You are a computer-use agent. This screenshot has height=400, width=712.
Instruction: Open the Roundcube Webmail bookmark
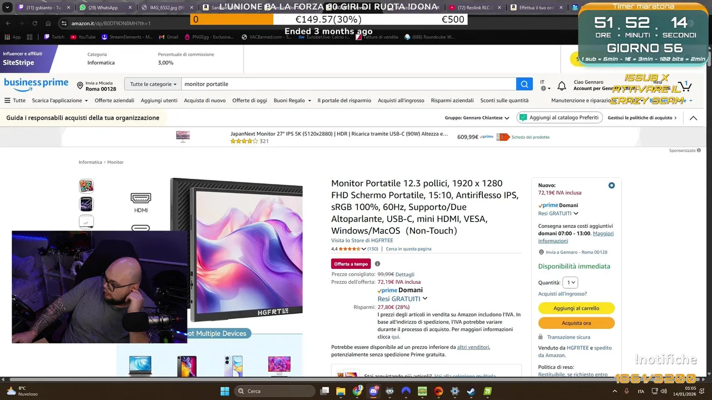point(429,37)
